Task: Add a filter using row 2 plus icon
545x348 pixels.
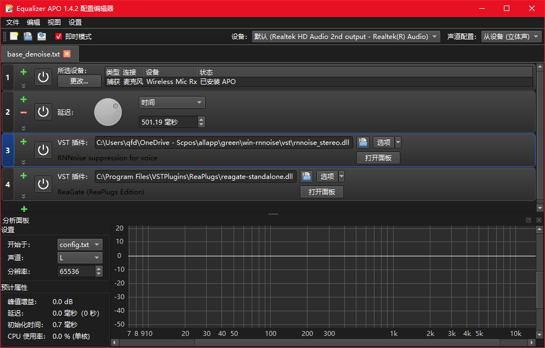Action: (x=24, y=99)
